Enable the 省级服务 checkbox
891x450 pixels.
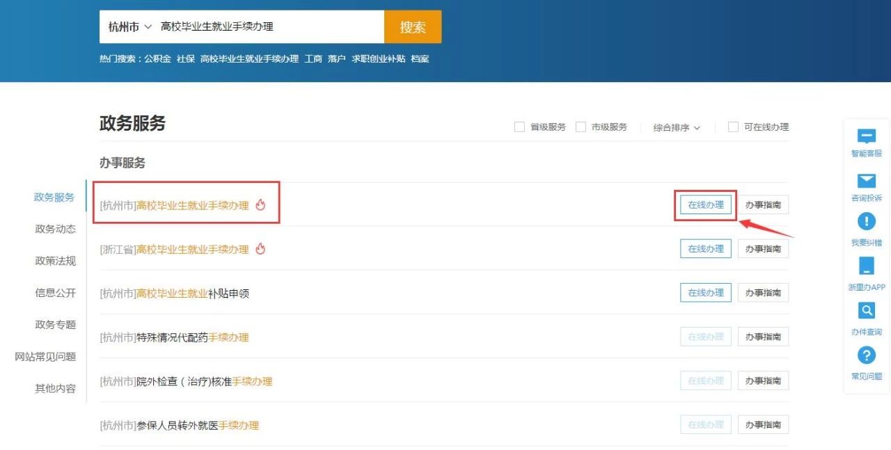tap(519, 127)
